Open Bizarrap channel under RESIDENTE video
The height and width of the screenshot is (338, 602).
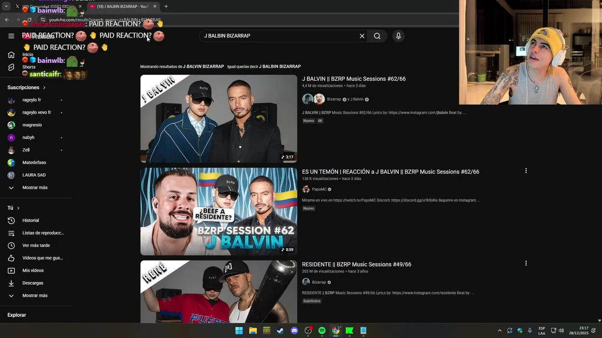319,282
